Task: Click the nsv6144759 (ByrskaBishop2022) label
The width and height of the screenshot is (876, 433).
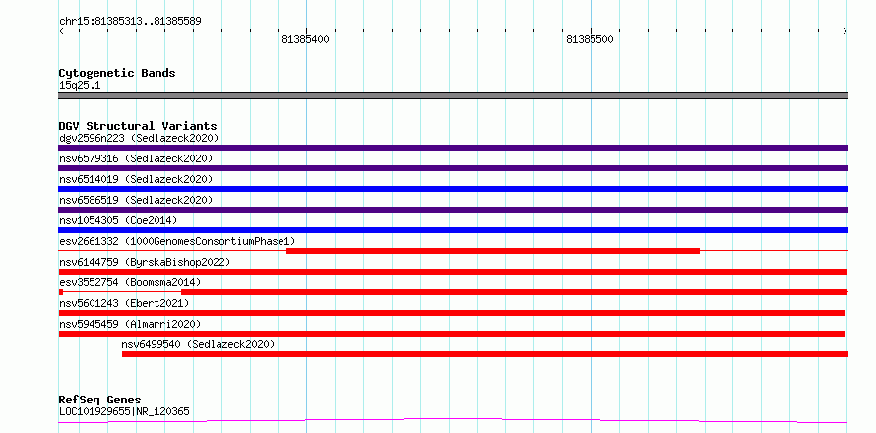Action: tap(145, 262)
